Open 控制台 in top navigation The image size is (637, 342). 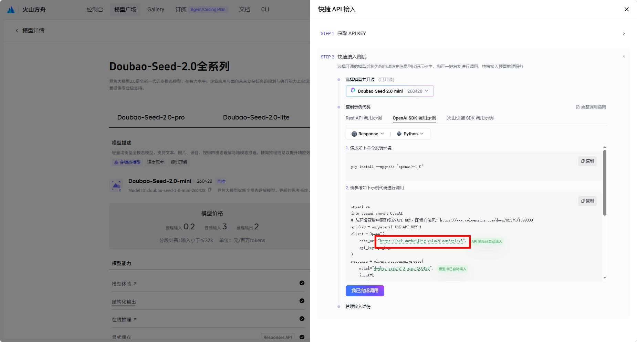[x=95, y=10]
